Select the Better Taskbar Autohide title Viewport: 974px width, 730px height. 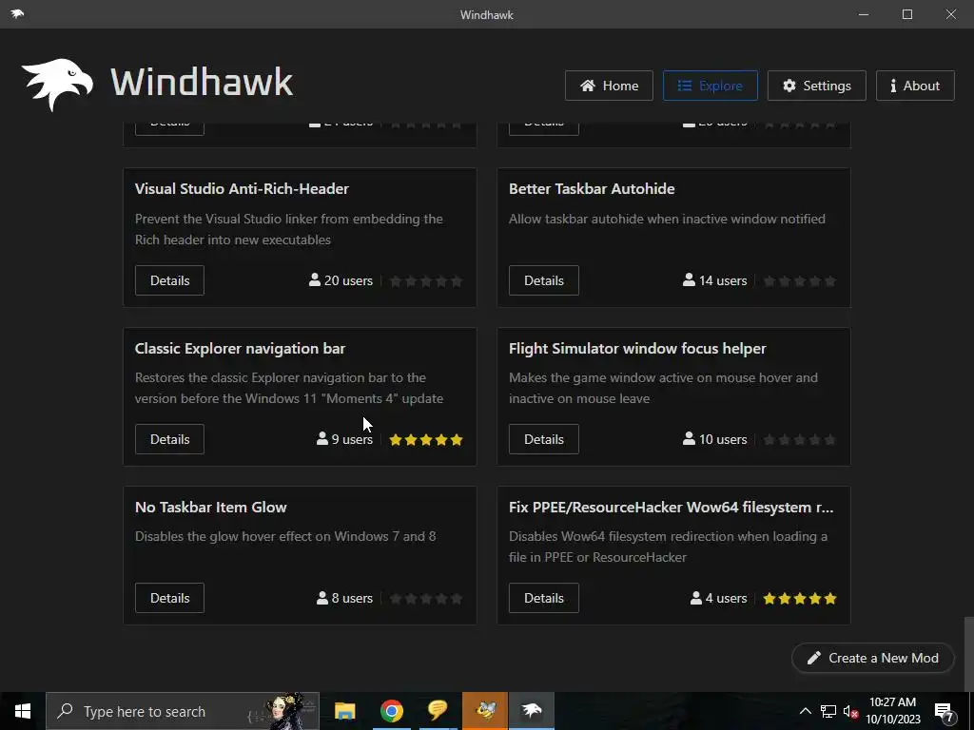pos(592,189)
